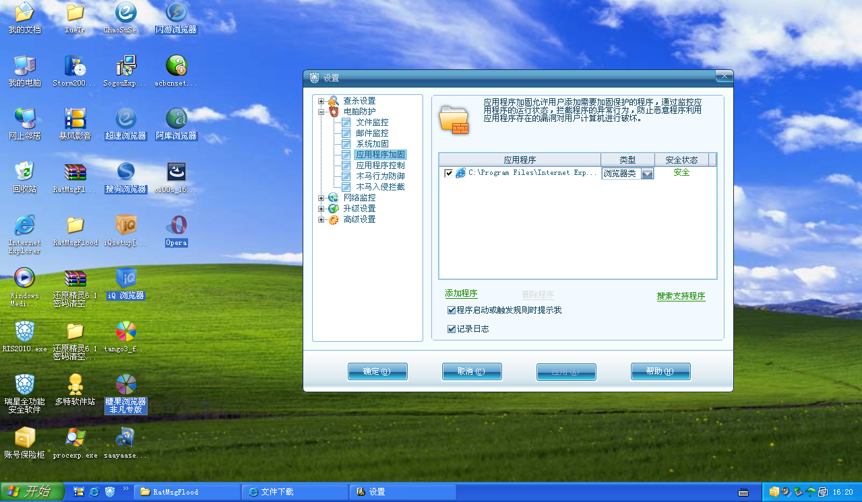The image size is (862, 502).
Task: Click 确定 button in settings dialog
Action: click(x=377, y=371)
